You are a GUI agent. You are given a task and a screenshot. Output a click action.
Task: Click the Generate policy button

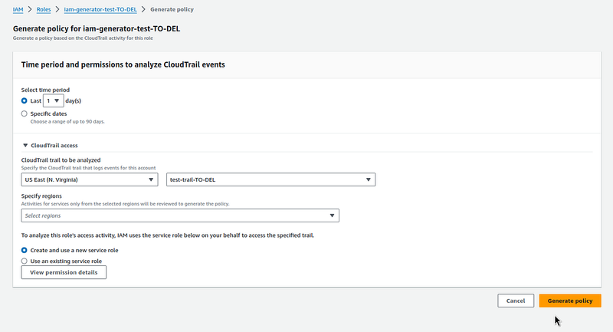point(570,301)
